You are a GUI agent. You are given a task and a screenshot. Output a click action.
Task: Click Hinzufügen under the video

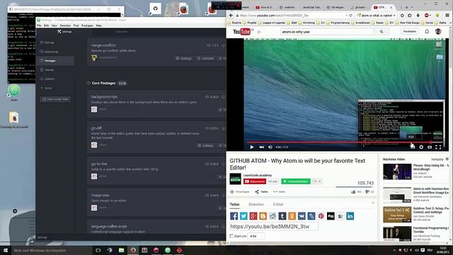(239, 192)
